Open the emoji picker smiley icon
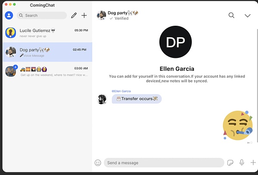The image size is (258, 175). (98, 163)
